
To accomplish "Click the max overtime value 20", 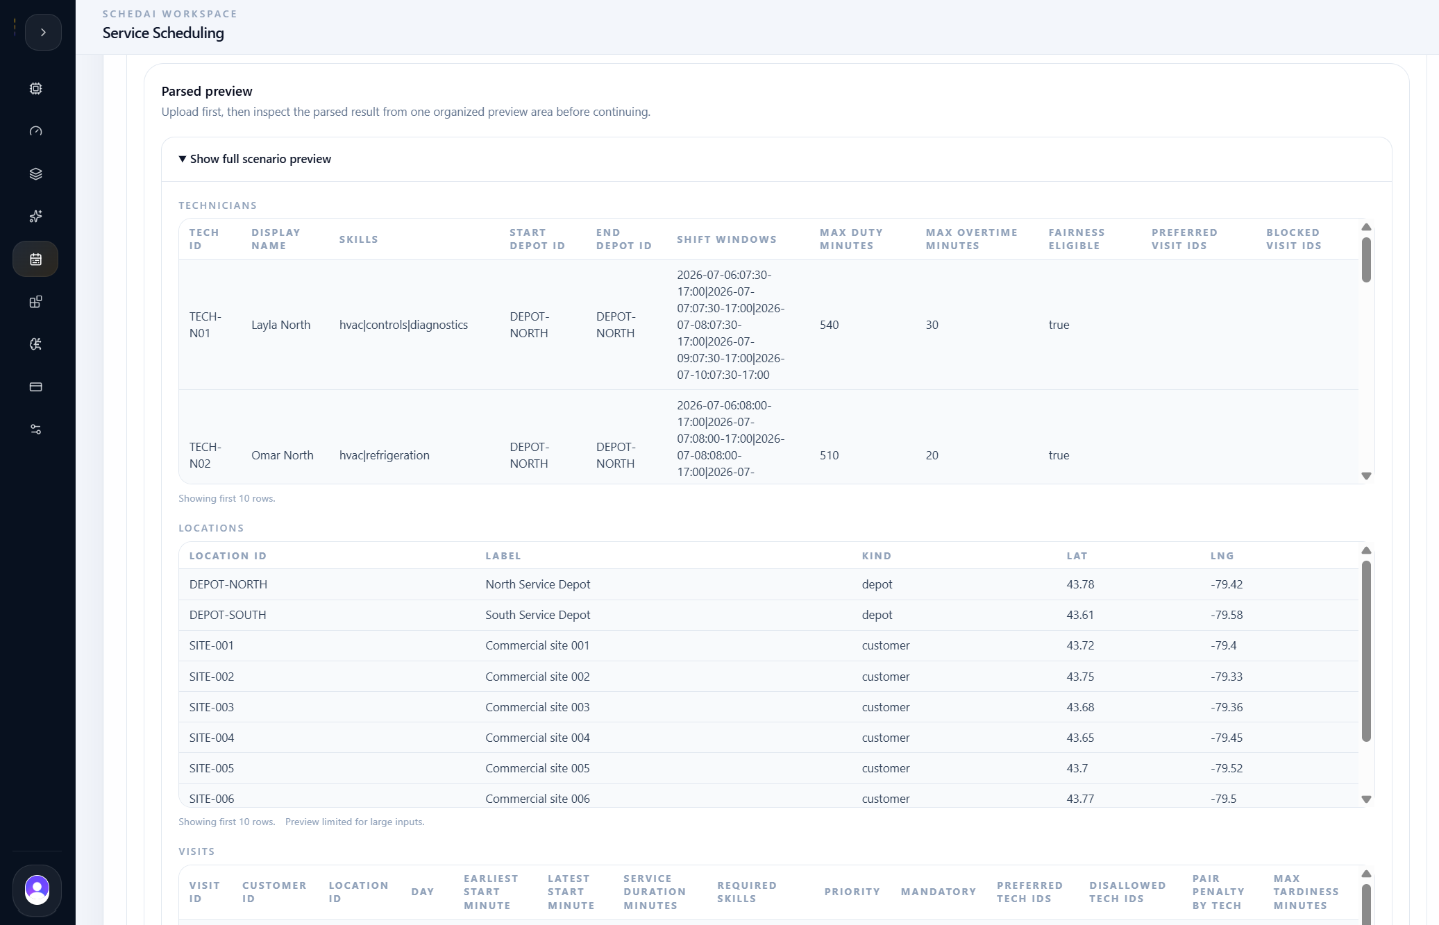I will click(x=932, y=455).
